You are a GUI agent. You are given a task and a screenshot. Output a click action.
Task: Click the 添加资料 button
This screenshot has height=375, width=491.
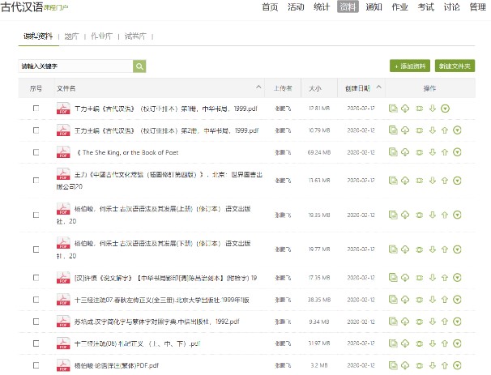[x=409, y=66]
